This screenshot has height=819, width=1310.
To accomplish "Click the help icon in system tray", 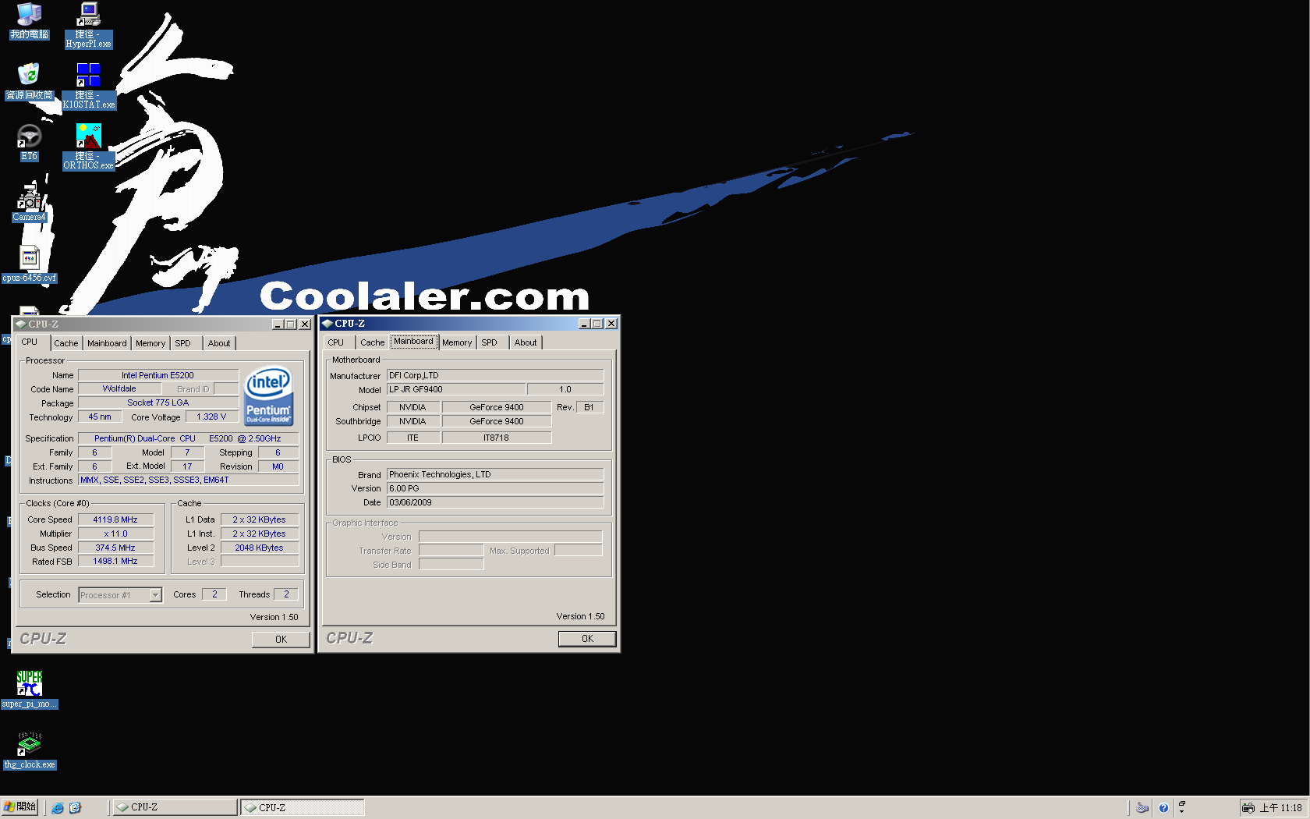I will click(1163, 808).
